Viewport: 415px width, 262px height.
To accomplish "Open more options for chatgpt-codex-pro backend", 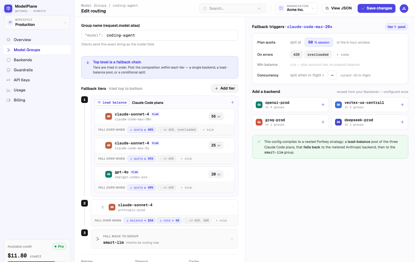I will pos(229,174).
